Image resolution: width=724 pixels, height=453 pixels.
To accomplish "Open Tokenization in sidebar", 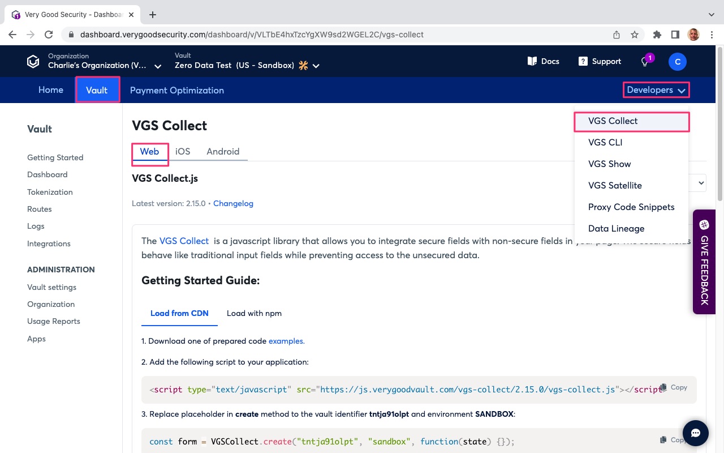I will pyautogui.click(x=50, y=193).
